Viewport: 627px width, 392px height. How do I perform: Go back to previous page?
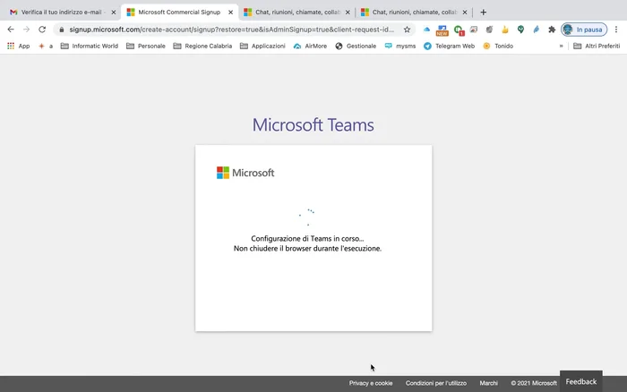(x=11, y=30)
